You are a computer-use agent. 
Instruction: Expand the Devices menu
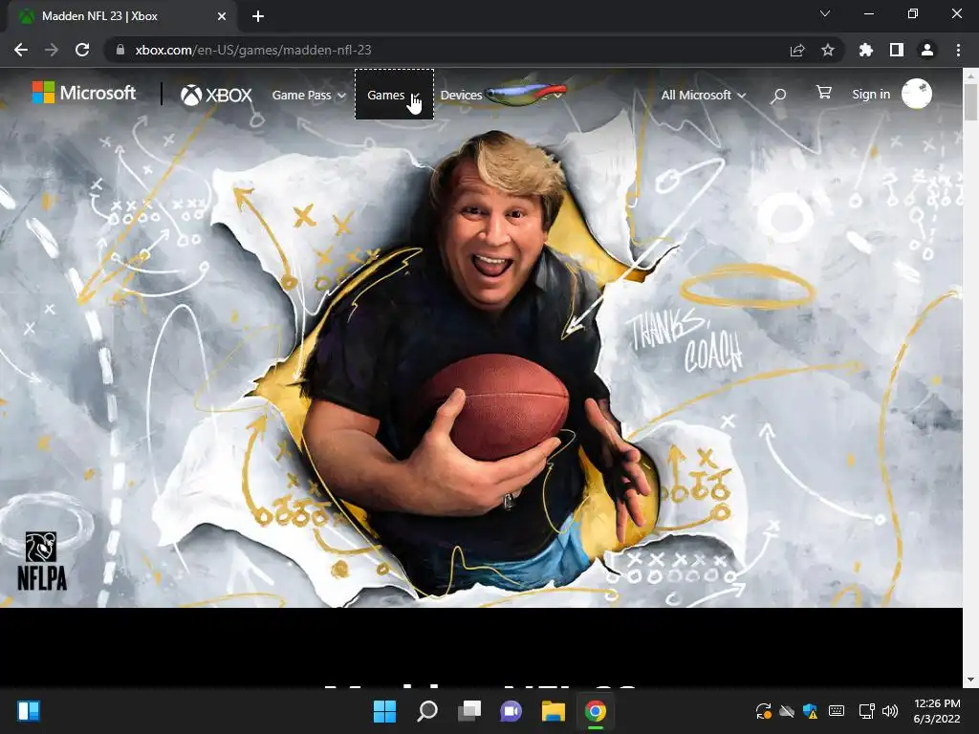pyautogui.click(x=462, y=96)
